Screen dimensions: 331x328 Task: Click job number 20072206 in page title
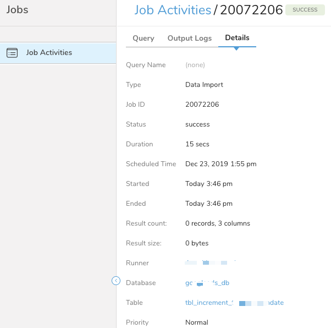[x=251, y=10]
